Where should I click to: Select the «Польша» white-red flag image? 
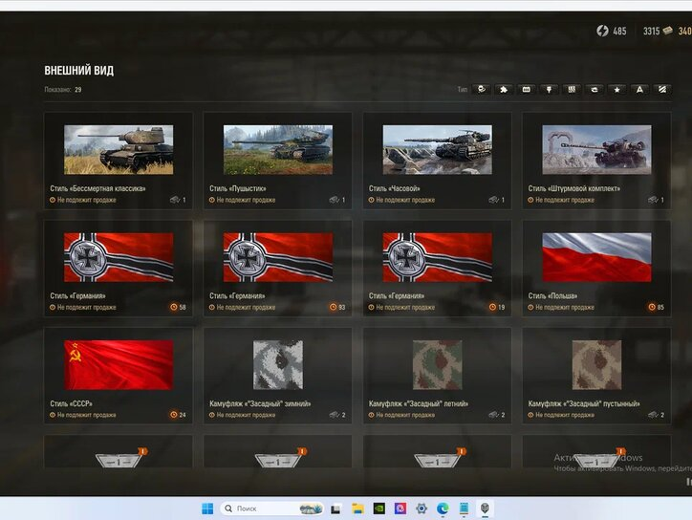click(x=596, y=257)
